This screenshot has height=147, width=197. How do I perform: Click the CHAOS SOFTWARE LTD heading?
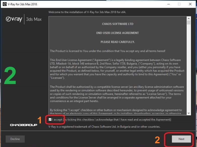[118, 24]
